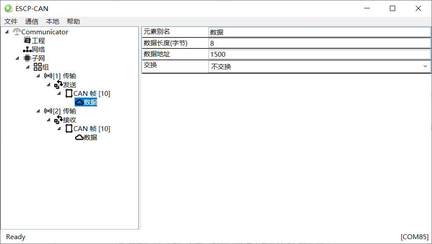Click the 发送 send arrows icon
Image resolution: width=432 pixels, height=244 pixels.
(58, 84)
